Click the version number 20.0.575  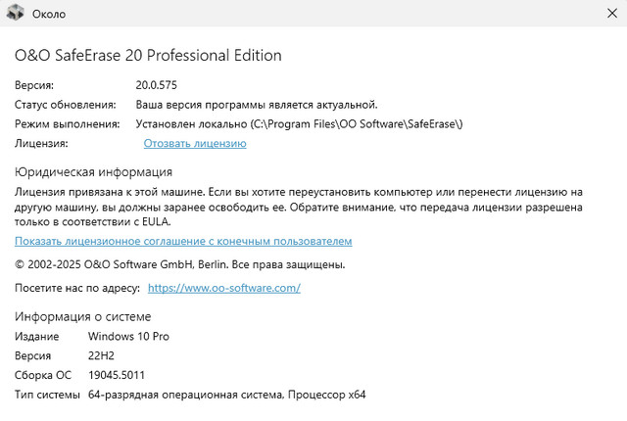tap(157, 85)
